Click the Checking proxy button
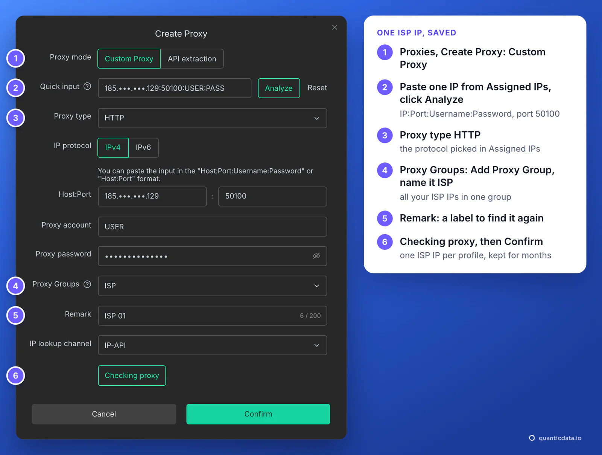 pos(132,376)
